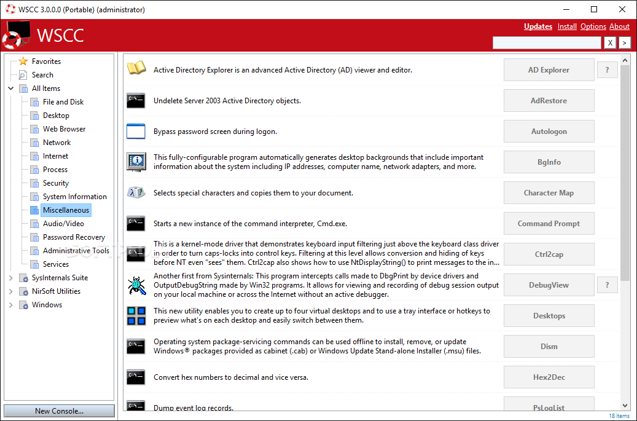Click the WSCC lifebuoy logo
The image size is (637, 421).
(16, 35)
